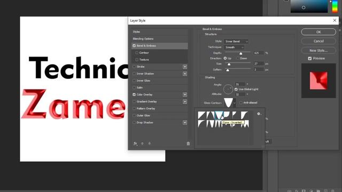The width and height of the screenshot is (342, 192).
Task: Uncheck the Color Overlay checkbox
Action: [x=134, y=94]
